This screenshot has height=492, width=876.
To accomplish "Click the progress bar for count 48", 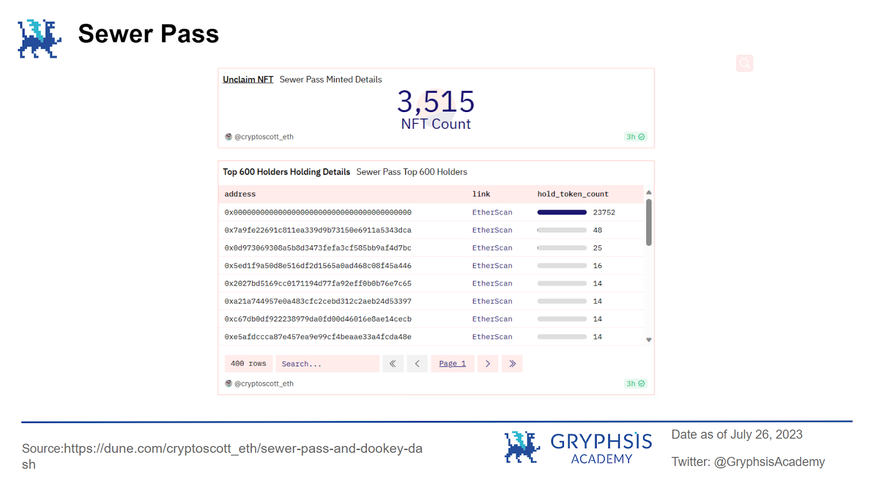I will (x=562, y=230).
